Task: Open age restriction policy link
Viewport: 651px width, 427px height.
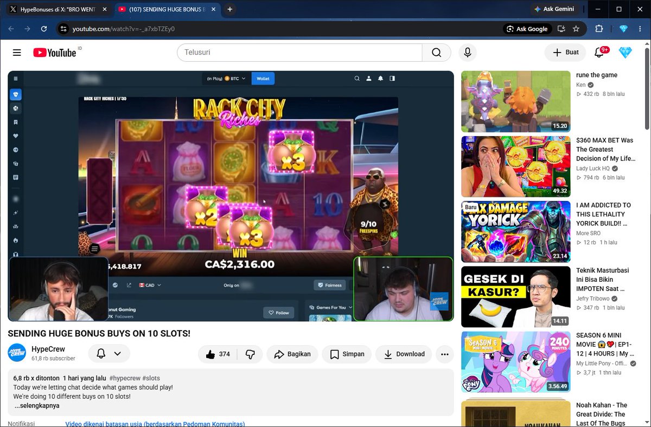Action: point(155,424)
